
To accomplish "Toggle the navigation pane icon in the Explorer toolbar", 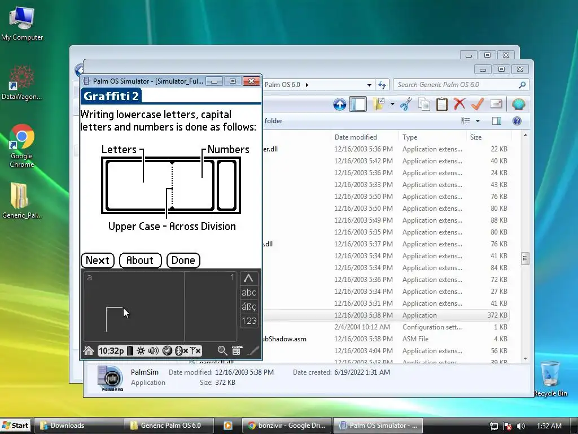I will (357, 105).
